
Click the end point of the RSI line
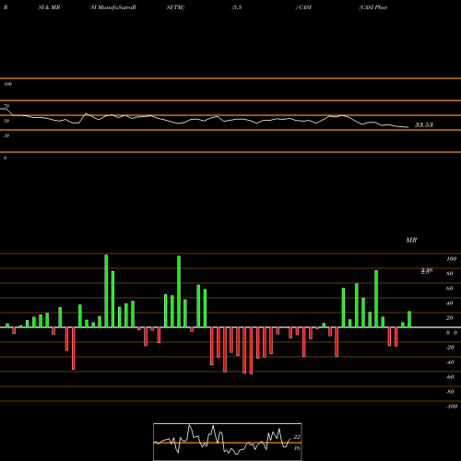(x=408, y=127)
